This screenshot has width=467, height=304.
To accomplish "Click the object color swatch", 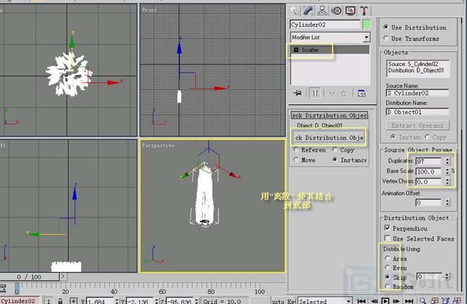I will 367,25.
